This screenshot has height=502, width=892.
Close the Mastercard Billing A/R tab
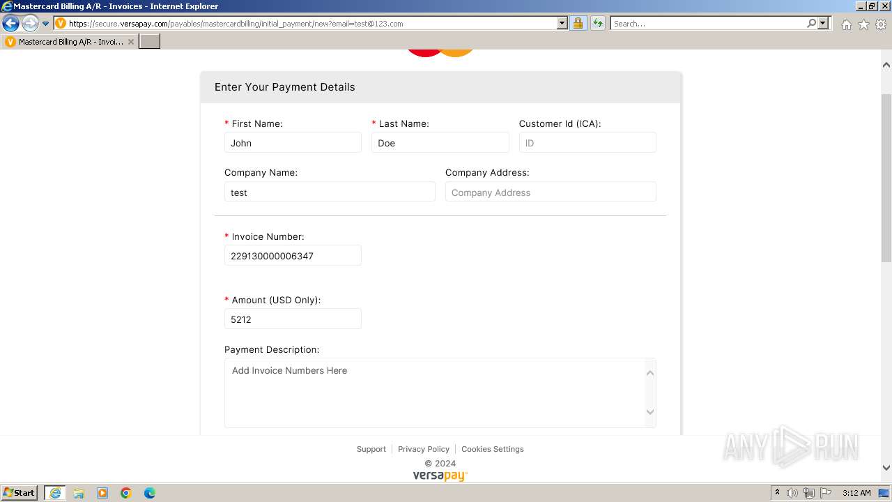131,42
